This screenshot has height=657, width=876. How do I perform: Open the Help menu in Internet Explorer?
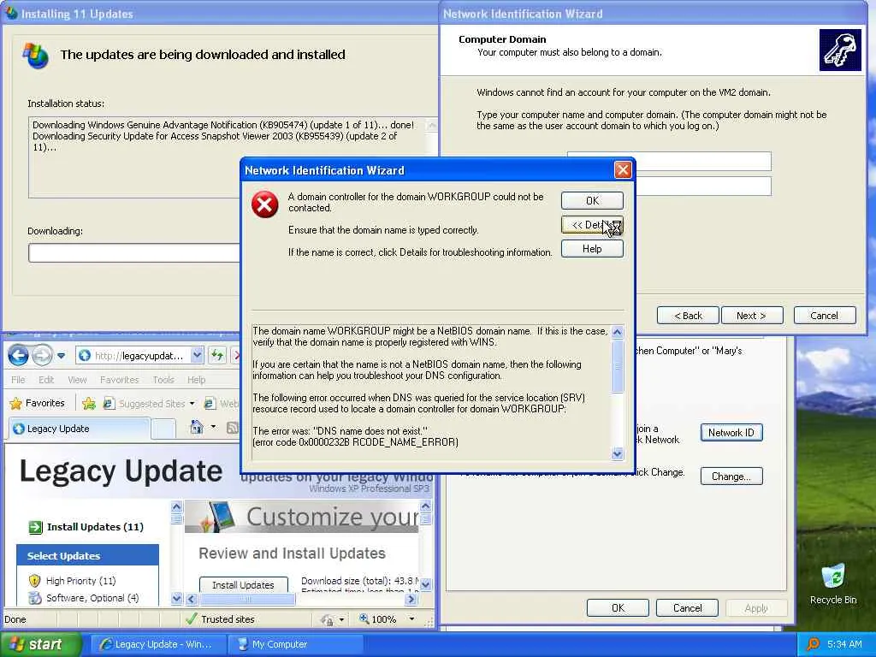click(196, 380)
